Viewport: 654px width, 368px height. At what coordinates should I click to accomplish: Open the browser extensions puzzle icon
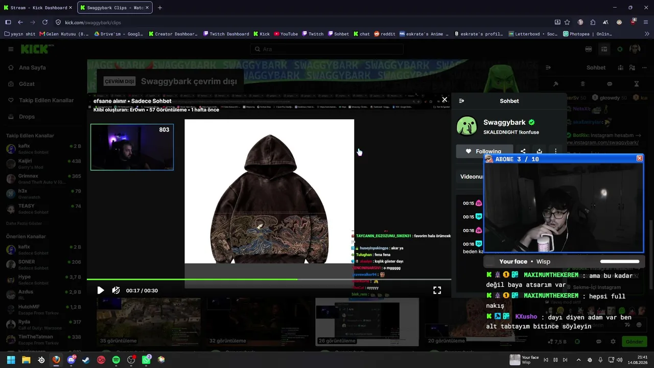pyautogui.click(x=593, y=22)
